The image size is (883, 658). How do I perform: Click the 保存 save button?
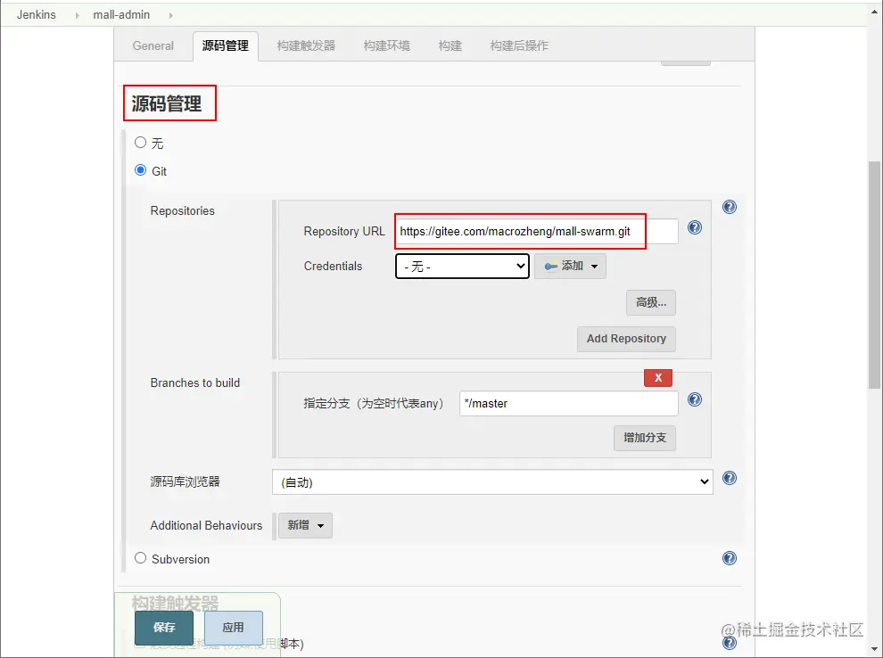[x=164, y=628]
